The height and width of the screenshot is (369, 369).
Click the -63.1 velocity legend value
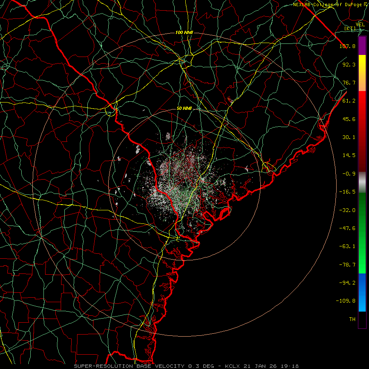(347, 246)
